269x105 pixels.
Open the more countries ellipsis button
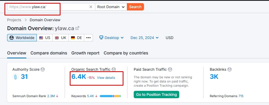tap(88, 38)
